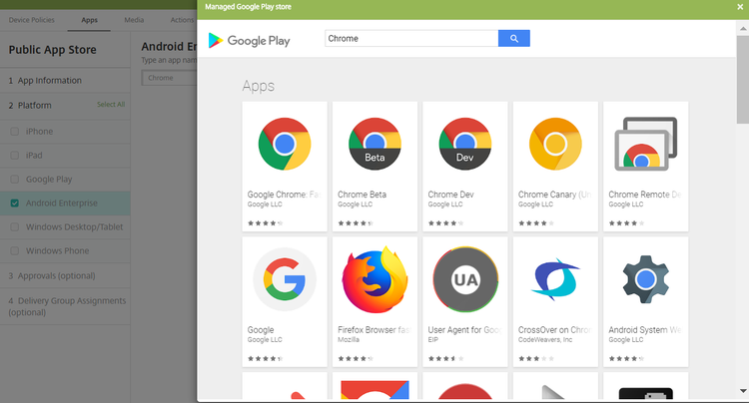Open the Google Chrome app icon
749x403 pixels.
[285, 144]
